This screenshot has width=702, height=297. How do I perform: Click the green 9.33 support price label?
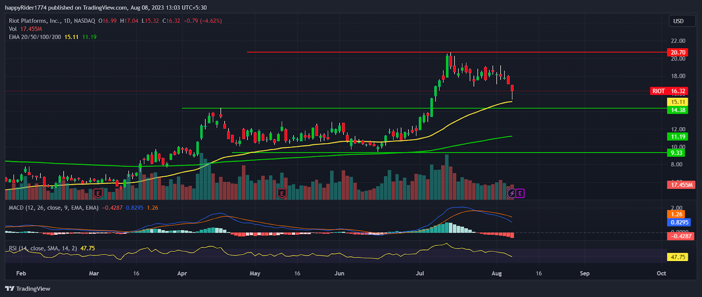[677, 153]
